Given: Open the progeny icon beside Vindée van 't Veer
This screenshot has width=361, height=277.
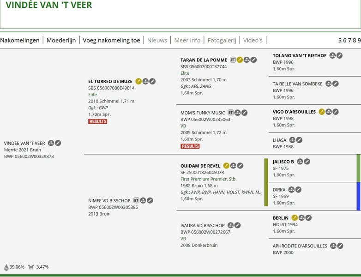Looking at the screenshot, I should pos(51,143).
